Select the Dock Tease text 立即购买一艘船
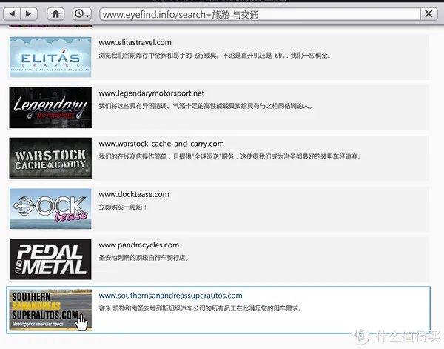The image size is (444, 349). point(123,207)
